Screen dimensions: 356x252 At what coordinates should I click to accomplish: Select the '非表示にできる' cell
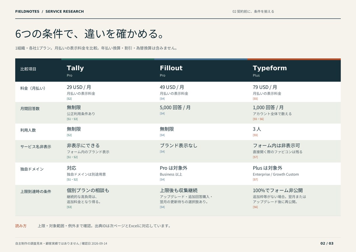point(83,145)
